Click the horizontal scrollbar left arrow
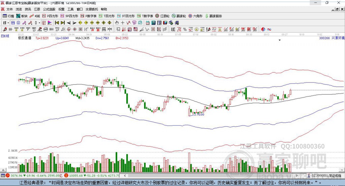The image size is (345, 186). pos(125,176)
